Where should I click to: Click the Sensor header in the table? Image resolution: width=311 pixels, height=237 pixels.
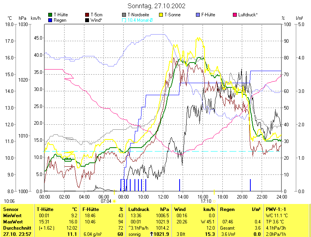[11, 209]
